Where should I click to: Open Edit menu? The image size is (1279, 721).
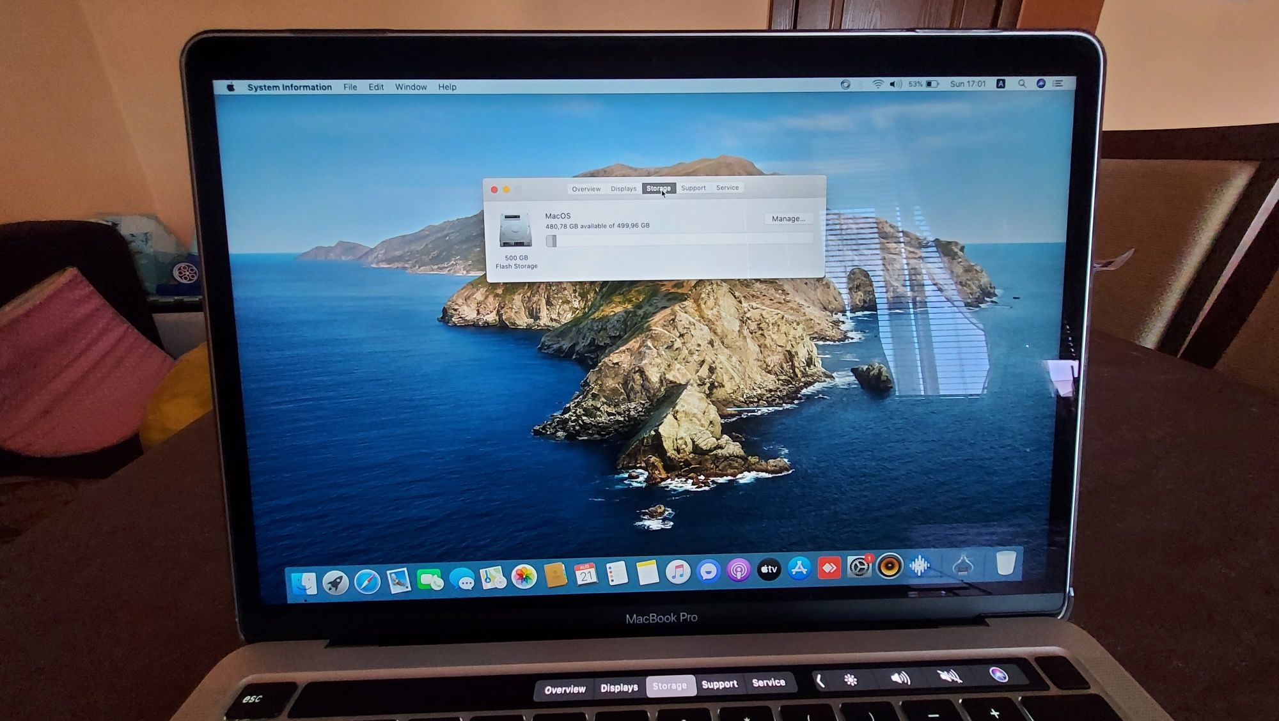[376, 87]
